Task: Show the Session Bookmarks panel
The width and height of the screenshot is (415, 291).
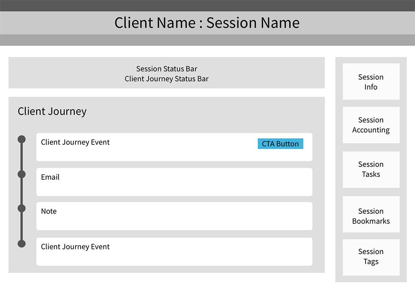Action: (371, 216)
